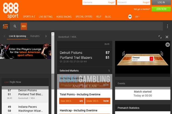Click the Live Right Now heading
Screen dimensions: 172x114
pos(13,82)
